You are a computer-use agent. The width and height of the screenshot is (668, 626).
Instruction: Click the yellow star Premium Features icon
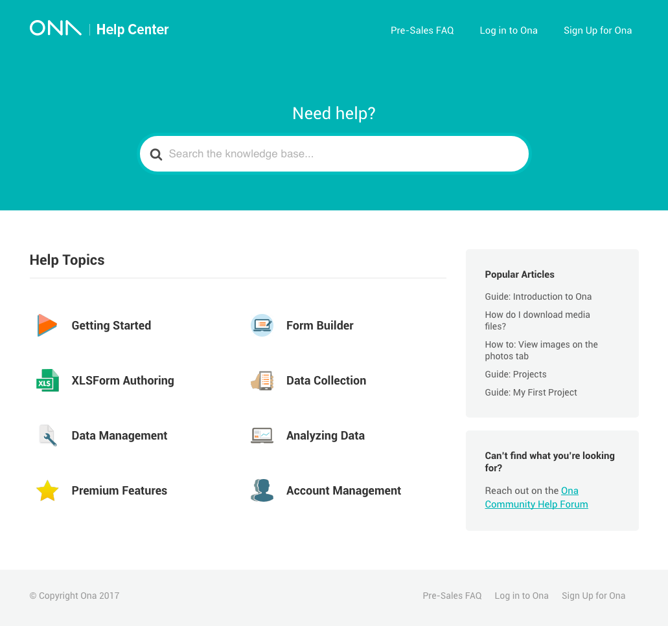[x=47, y=491]
